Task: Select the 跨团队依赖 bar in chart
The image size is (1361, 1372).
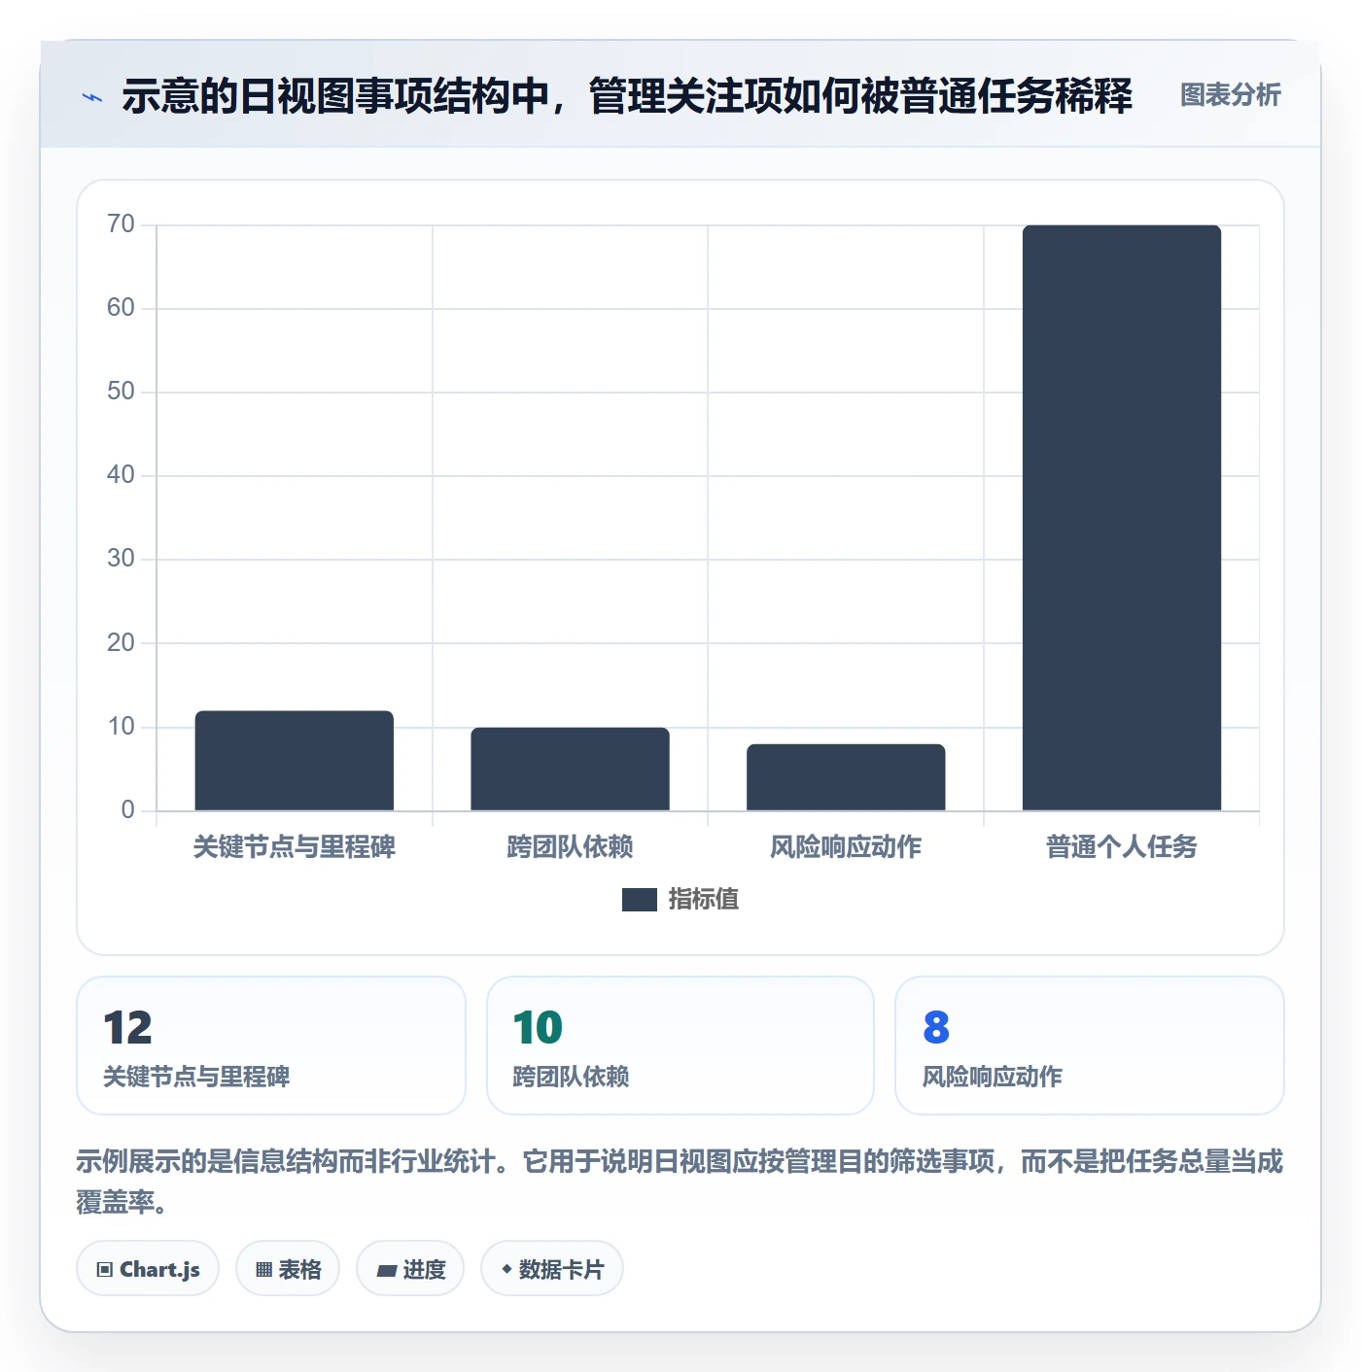Action: tap(570, 769)
